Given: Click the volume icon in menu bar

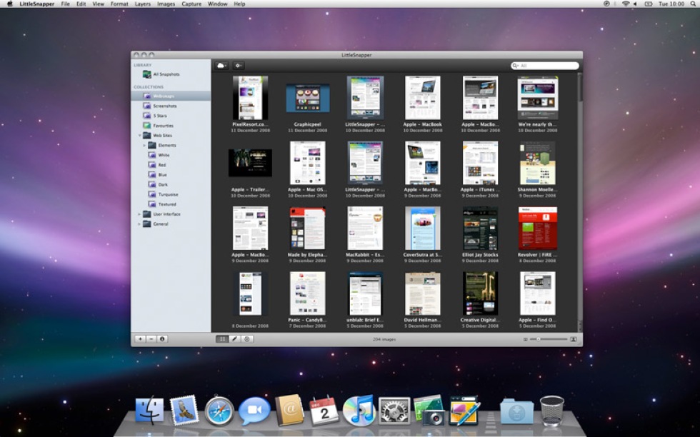Looking at the screenshot, I should point(635,4).
